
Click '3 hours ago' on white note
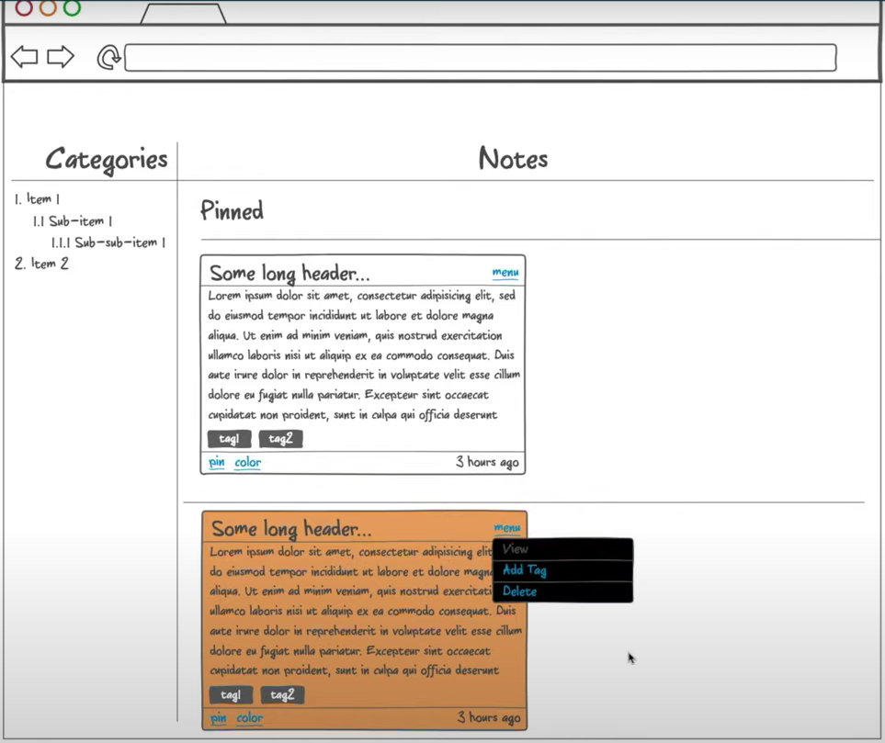[x=488, y=462]
